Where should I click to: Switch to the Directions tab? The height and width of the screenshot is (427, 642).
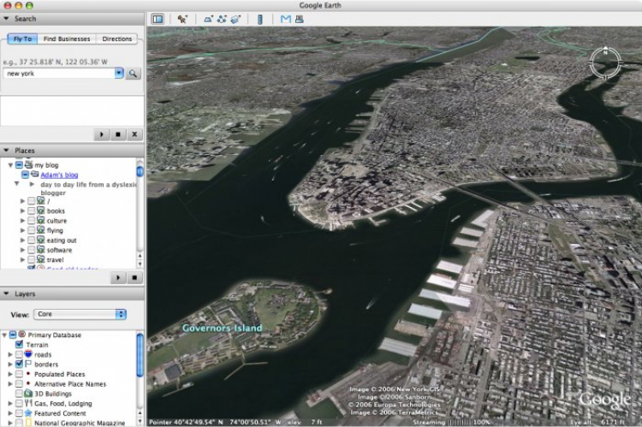117,39
